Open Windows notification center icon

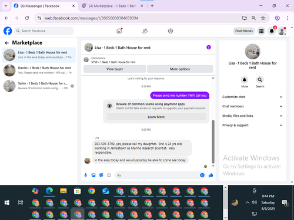pyautogui.click(x=285, y=203)
